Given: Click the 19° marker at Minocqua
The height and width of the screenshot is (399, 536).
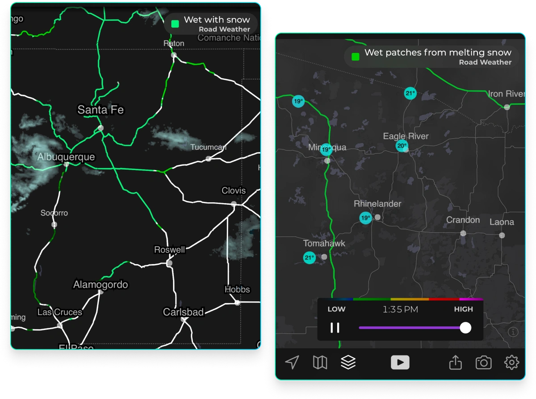Looking at the screenshot, I should [x=326, y=149].
